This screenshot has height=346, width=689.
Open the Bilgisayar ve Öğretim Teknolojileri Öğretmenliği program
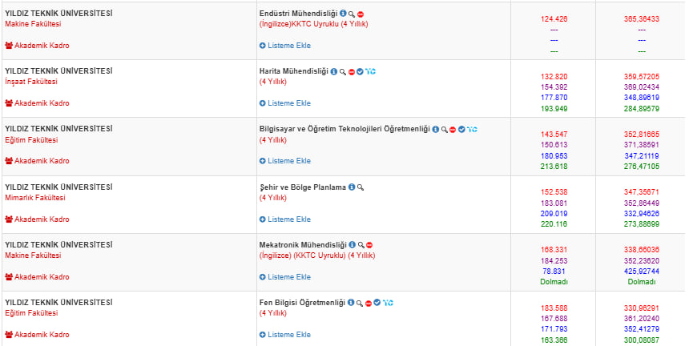tap(344, 129)
